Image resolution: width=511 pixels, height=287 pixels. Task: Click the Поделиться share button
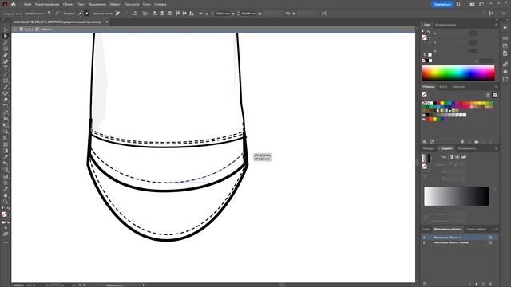[x=442, y=5]
